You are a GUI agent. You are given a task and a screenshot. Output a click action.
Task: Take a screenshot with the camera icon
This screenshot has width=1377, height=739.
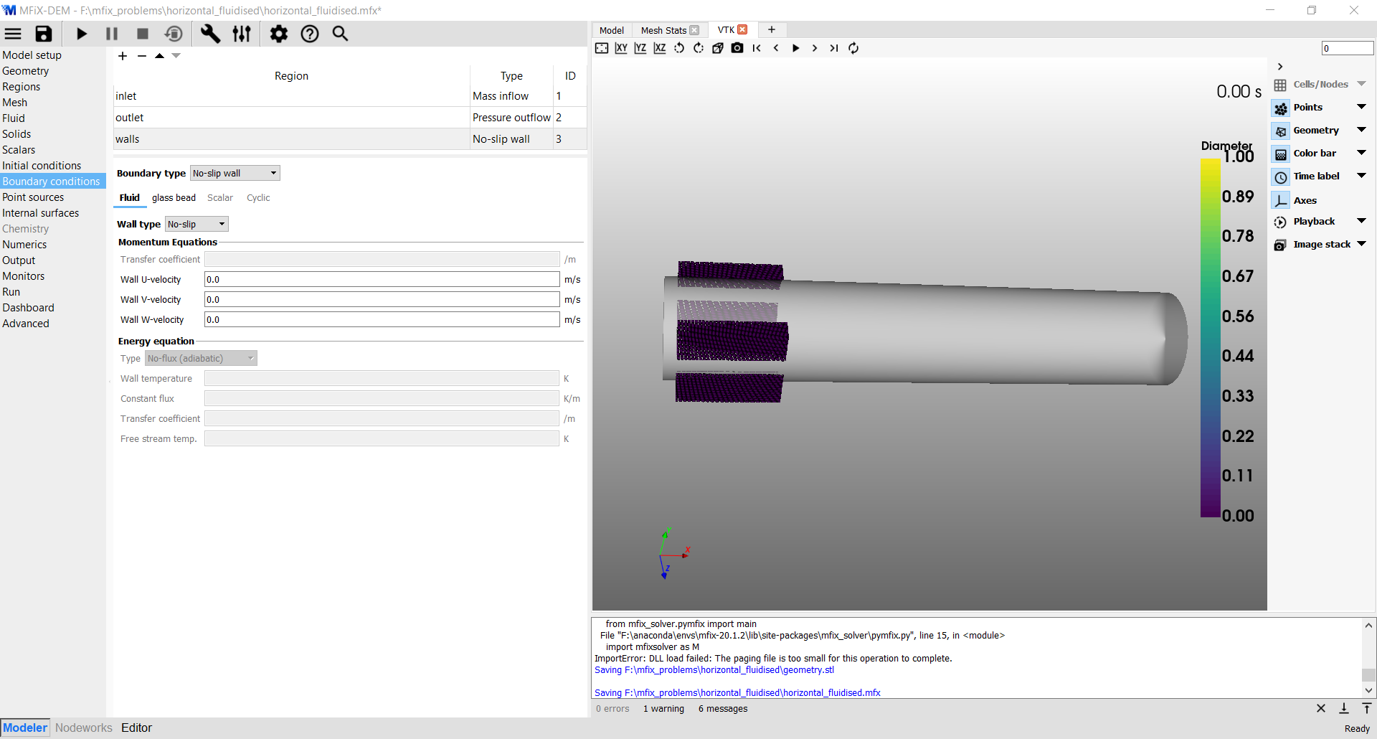[737, 48]
